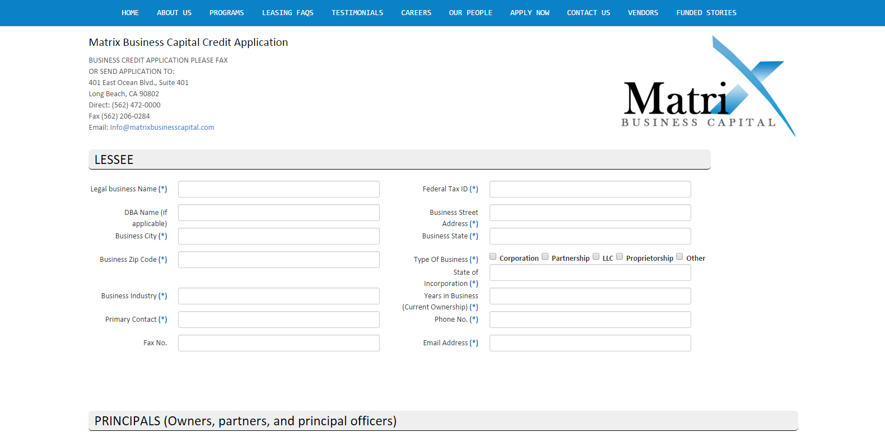
Task: Check the Partnership business type box
Action: tap(545, 256)
